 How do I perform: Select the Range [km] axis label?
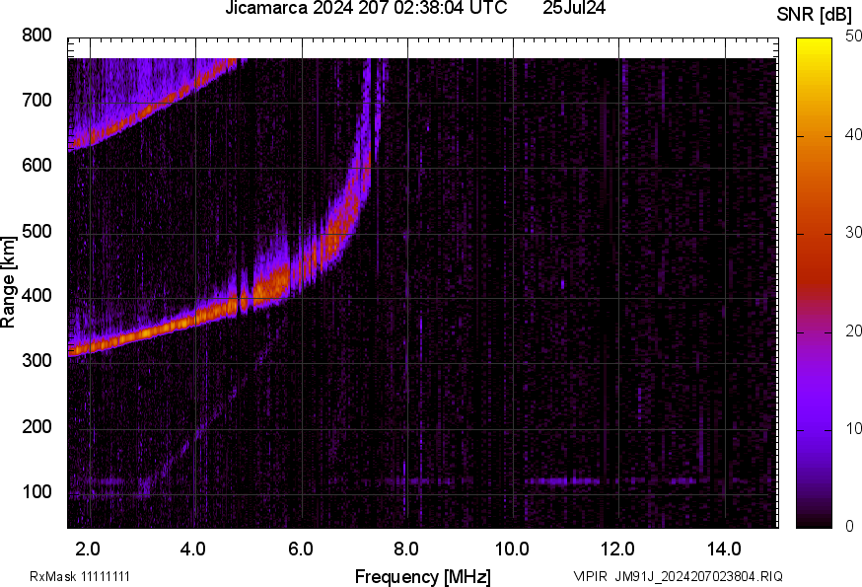[9, 281]
